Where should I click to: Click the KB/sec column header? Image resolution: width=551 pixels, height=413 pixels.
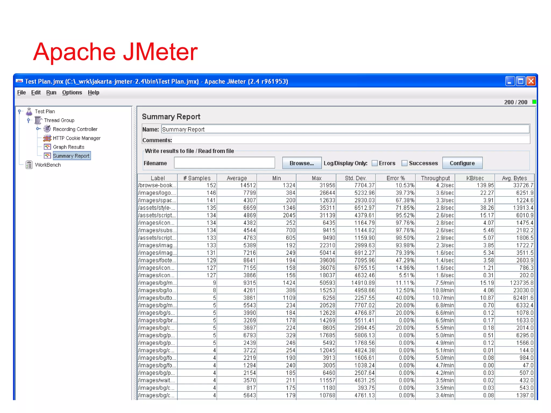tap(475, 178)
